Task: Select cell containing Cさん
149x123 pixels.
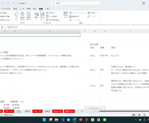Action: (95, 86)
